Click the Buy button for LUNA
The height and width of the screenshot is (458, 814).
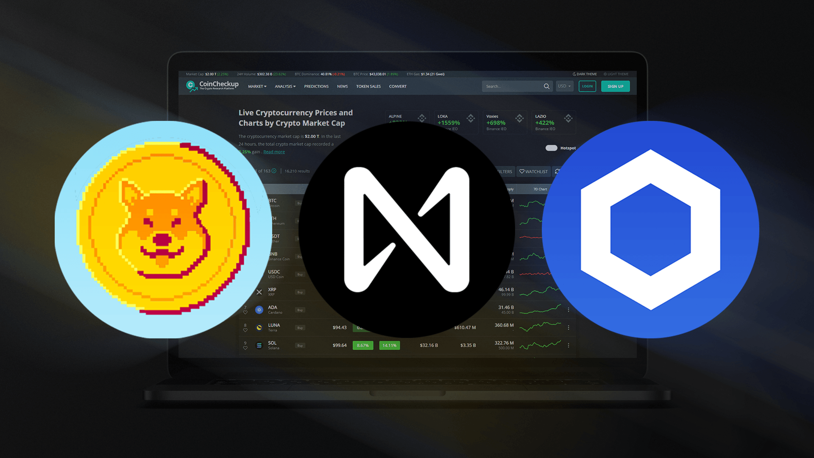click(300, 328)
